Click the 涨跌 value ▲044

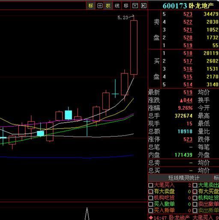[186, 100]
